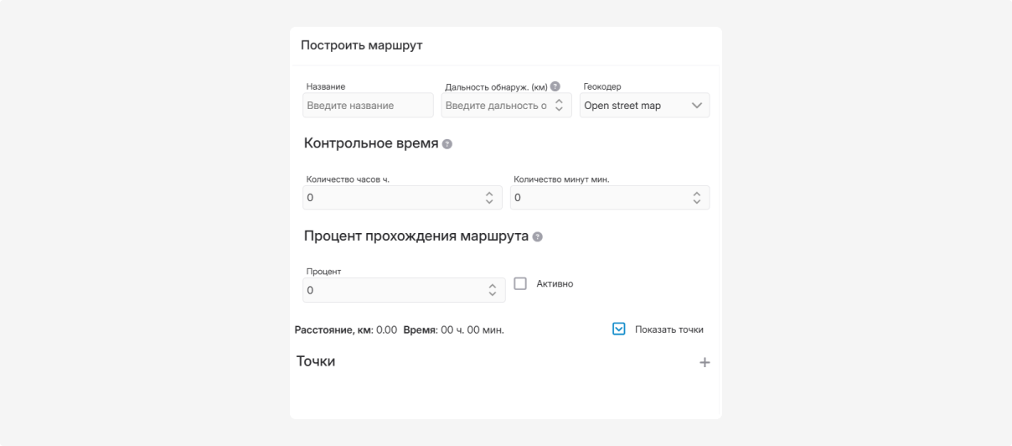Click into the Дальность обнаруж. input
Image resolution: width=1012 pixels, height=446 pixels.
(x=496, y=106)
